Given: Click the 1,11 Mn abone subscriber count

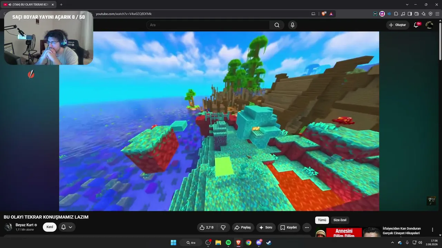Looking at the screenshot, I should tap(25, 229).
